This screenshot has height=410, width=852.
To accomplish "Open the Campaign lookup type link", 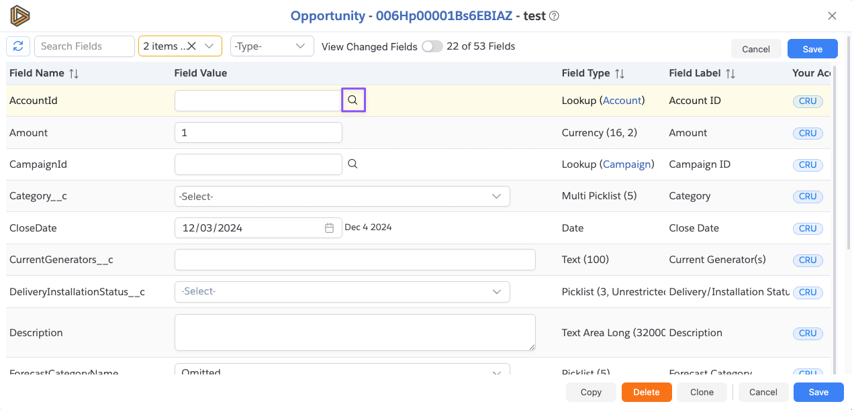I will tap(626, 164).
